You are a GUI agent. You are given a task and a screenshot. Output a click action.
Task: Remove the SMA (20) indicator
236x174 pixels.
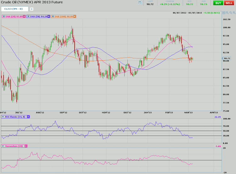24,16
